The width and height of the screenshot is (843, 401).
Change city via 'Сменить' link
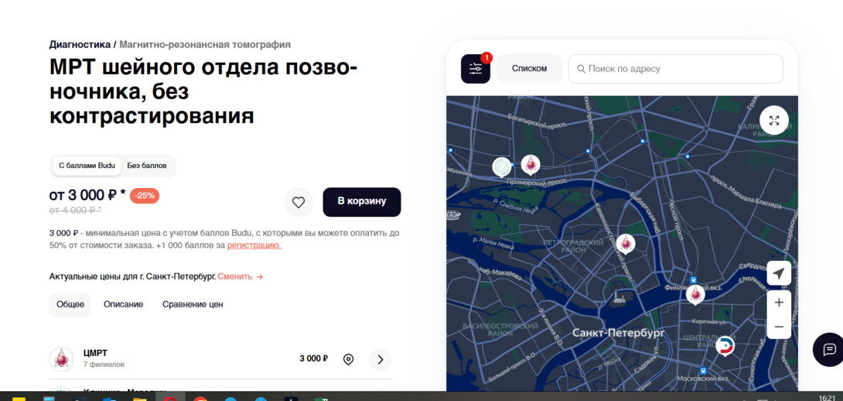tap(240, 276)
